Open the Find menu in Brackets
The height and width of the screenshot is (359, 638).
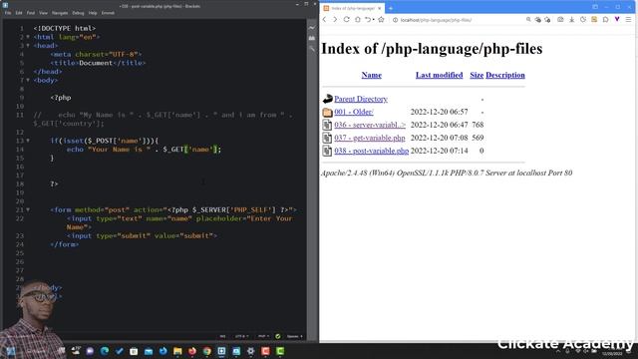[x=31, y=13]
